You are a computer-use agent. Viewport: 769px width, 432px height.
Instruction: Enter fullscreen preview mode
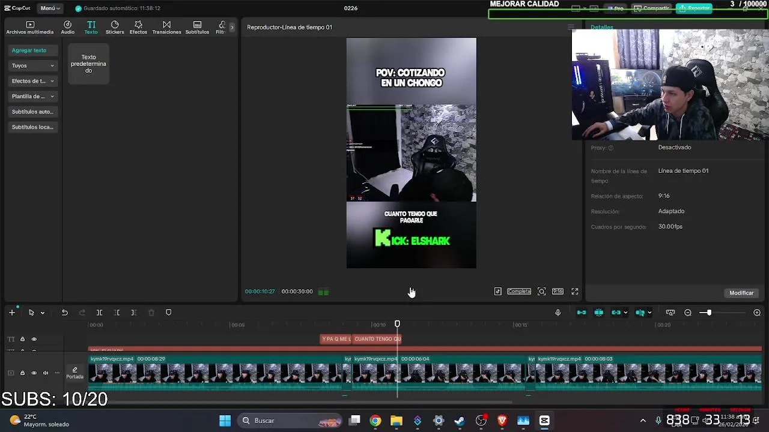575,292
